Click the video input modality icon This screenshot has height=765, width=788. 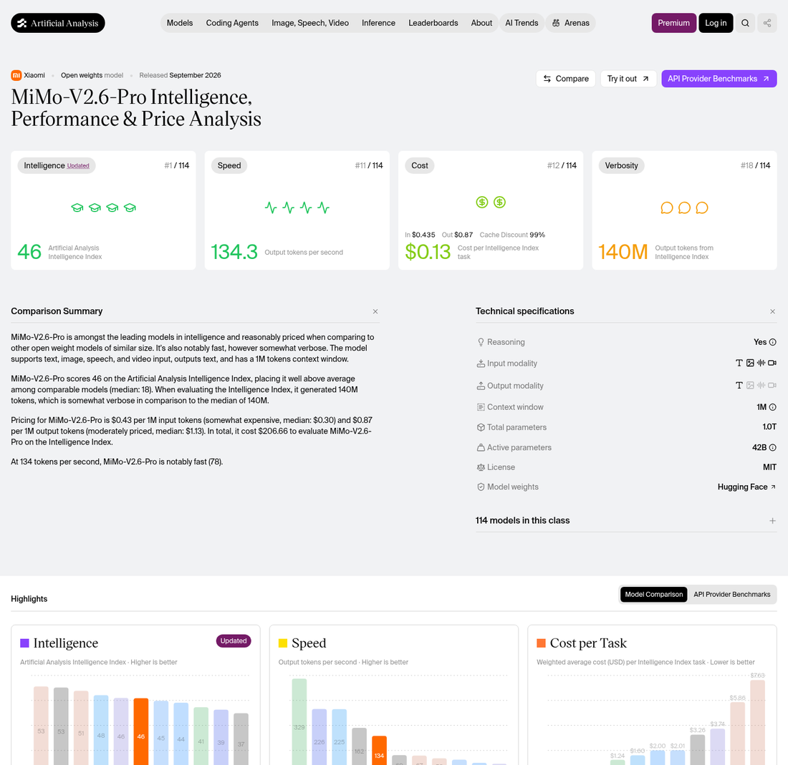point(772,363)
